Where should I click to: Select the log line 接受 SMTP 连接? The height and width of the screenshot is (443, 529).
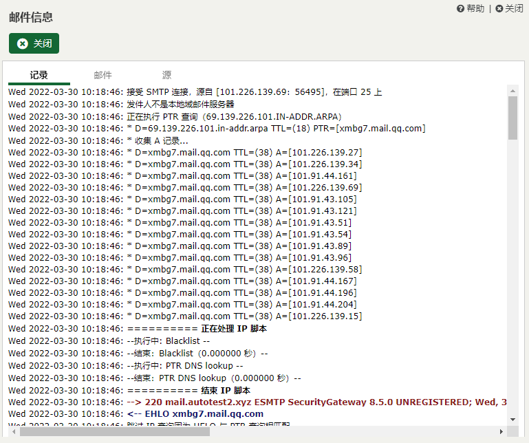pos(253,92)
